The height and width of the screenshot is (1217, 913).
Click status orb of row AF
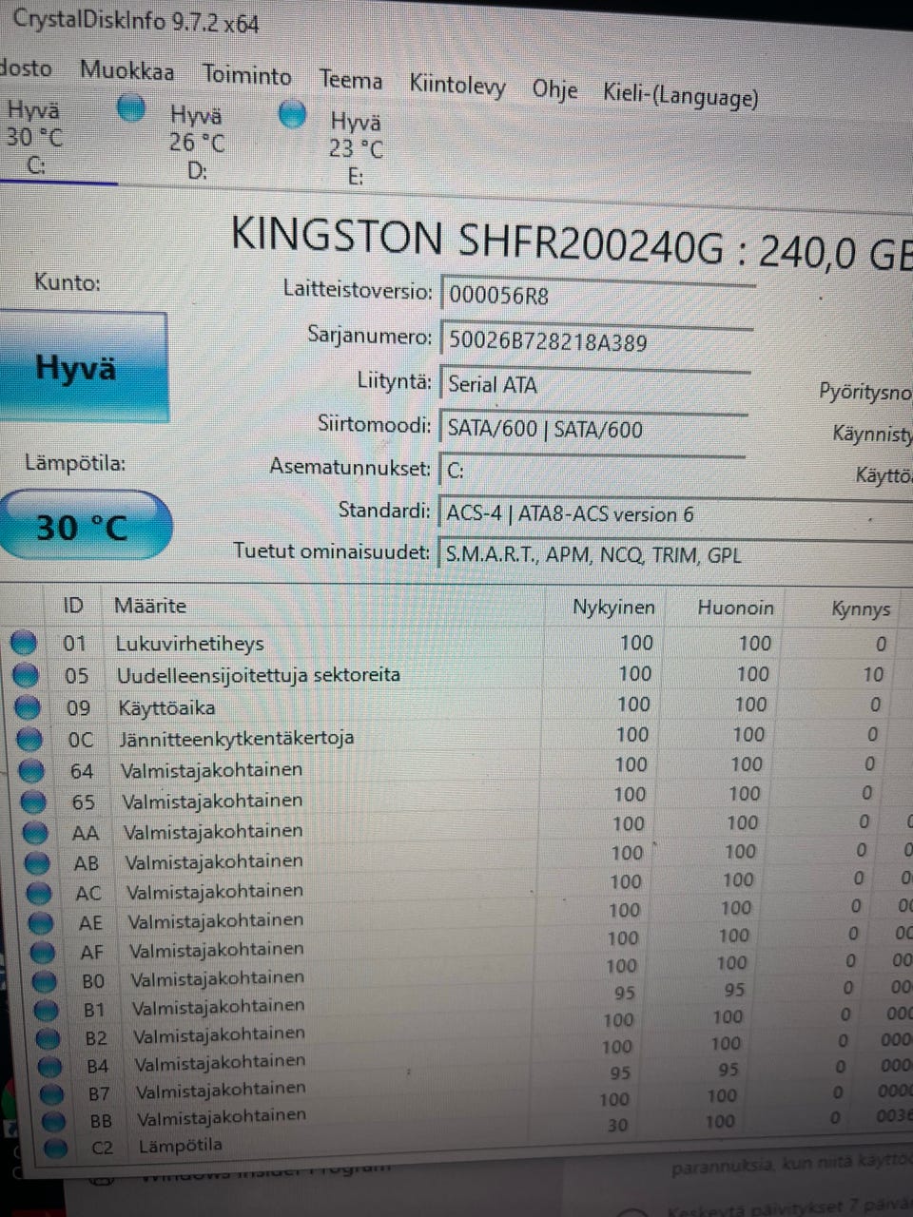point(43,952)
